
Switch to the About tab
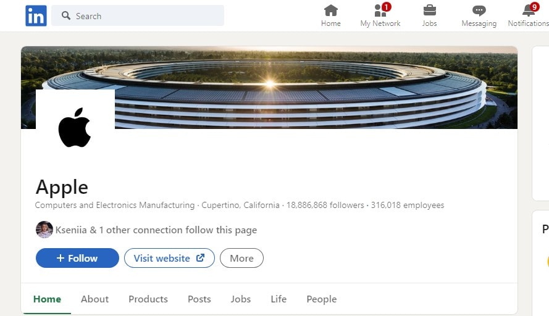[94, 299]
